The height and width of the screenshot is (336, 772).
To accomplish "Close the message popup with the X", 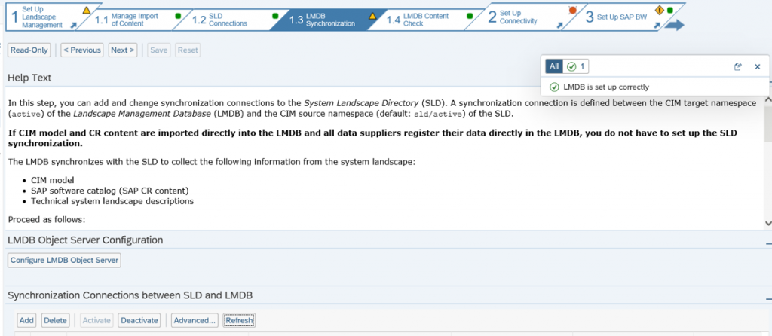I will [758, 66].
